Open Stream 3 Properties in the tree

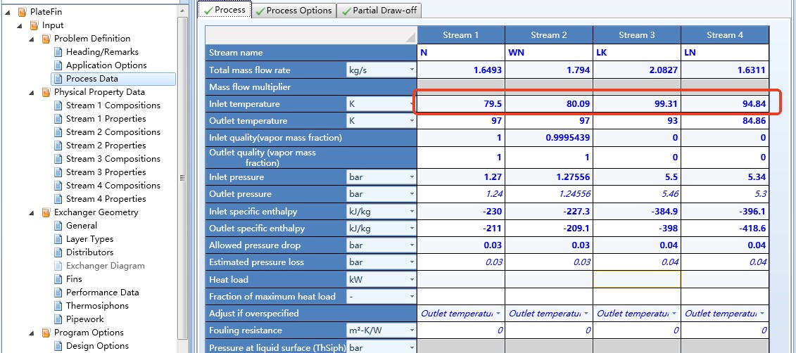pyautogui.click(x=106, y=172)
